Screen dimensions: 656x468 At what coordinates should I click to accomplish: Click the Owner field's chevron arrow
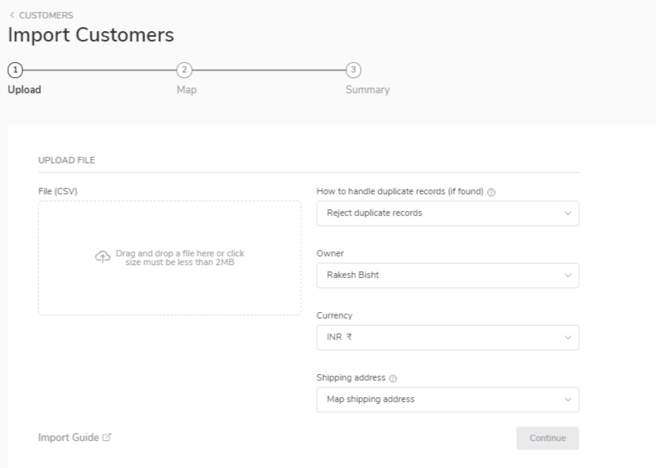(x=568, y=275)
